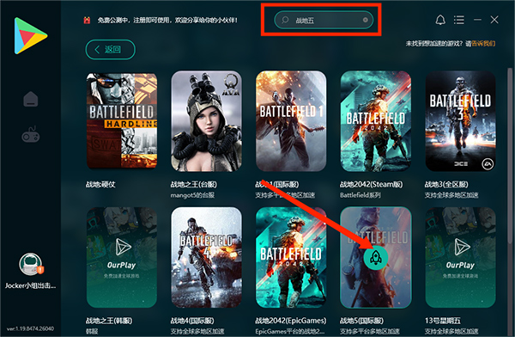Go back with the 返回 button
The width and height of the screenshot is (515, 337).
click(111, 50)
